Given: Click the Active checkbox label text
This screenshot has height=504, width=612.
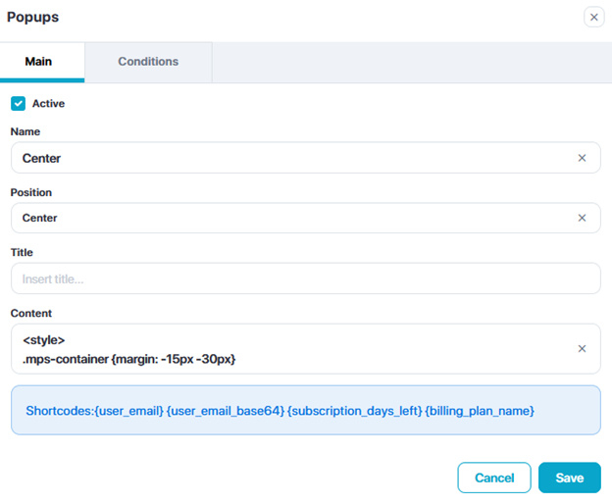Looking at the screenshot, I should coord(48,103).
